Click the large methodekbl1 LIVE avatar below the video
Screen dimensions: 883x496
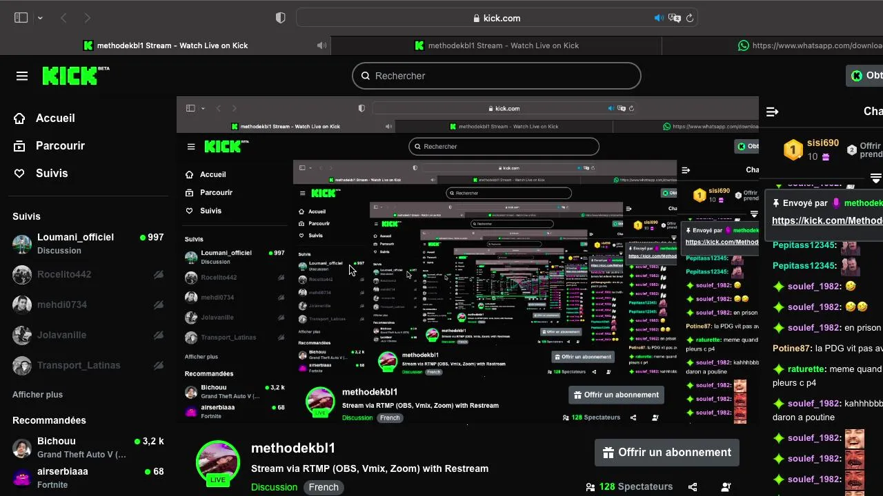pos(218,462)
